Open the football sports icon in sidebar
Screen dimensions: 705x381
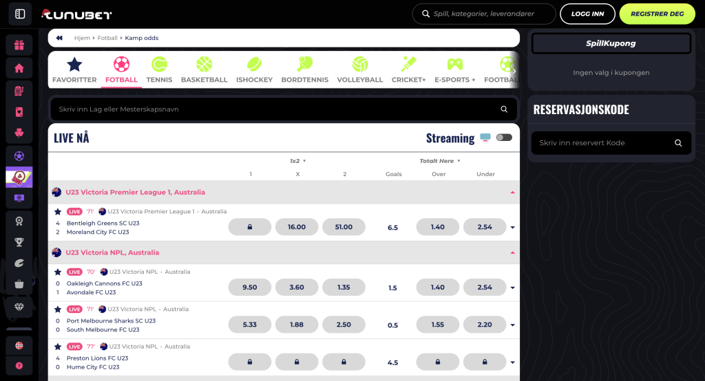point(19,156)
